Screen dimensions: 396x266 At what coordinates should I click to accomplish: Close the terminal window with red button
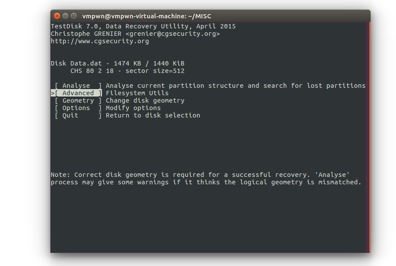click(x=57, y=16)
